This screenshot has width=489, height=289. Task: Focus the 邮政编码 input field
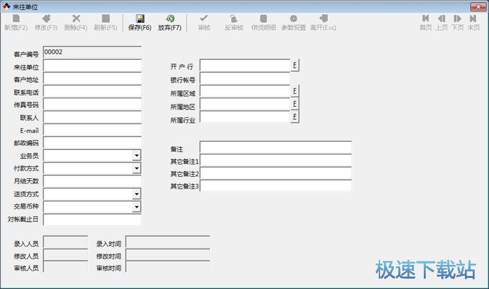92,143
